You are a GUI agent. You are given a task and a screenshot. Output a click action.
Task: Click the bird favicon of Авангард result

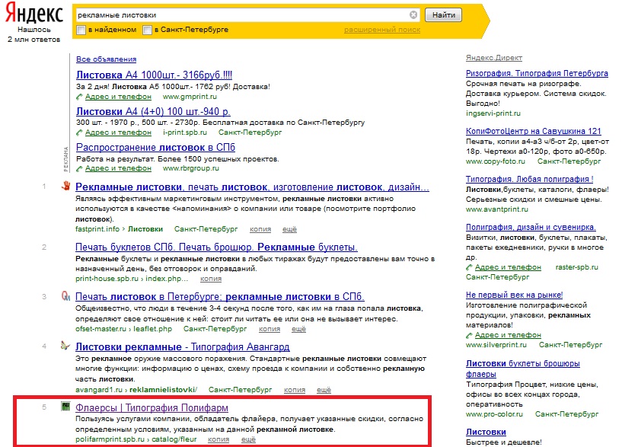(x=65, y=346)
